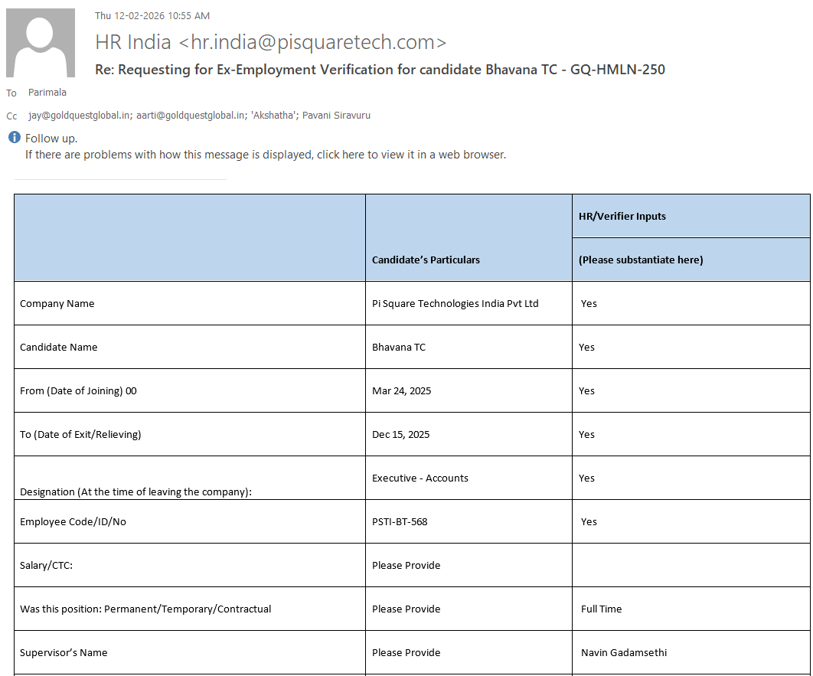Click the email received date and time

pos(152,16)
